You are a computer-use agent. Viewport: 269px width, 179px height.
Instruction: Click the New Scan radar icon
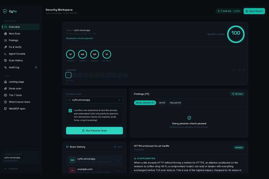click(x=5, y=34)
